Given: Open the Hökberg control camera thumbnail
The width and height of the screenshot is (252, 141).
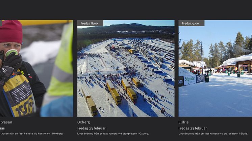Looking at the screenshot, I should coord(36,68).
